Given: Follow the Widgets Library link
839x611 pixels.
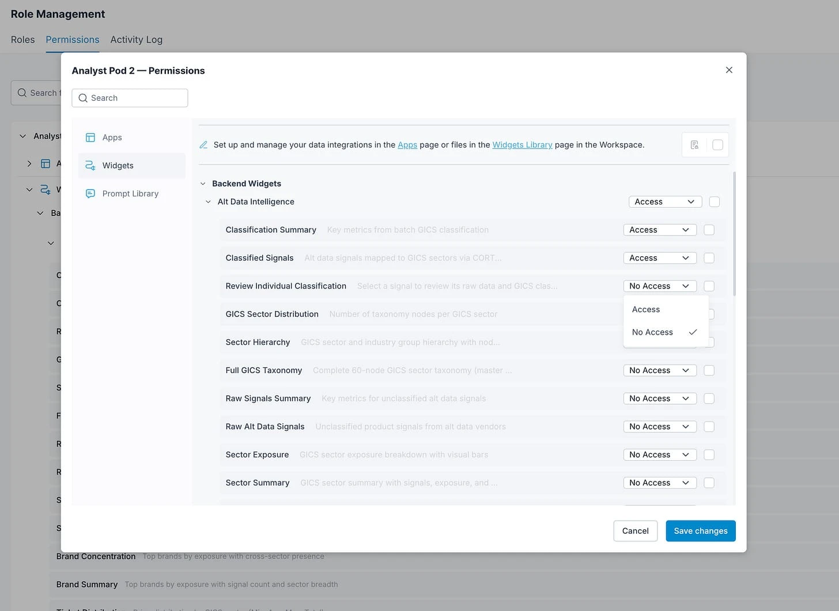Looking at the screenshot, I should click(522, 145).
